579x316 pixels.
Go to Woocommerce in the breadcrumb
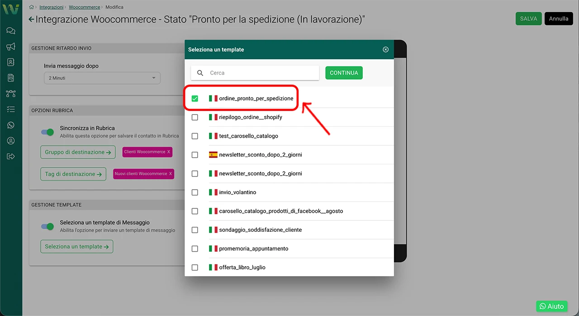click(84, 7)
